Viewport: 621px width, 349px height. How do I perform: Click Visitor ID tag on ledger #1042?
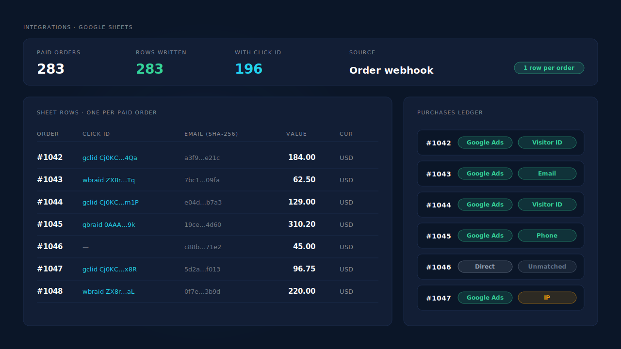coord(547,143)
